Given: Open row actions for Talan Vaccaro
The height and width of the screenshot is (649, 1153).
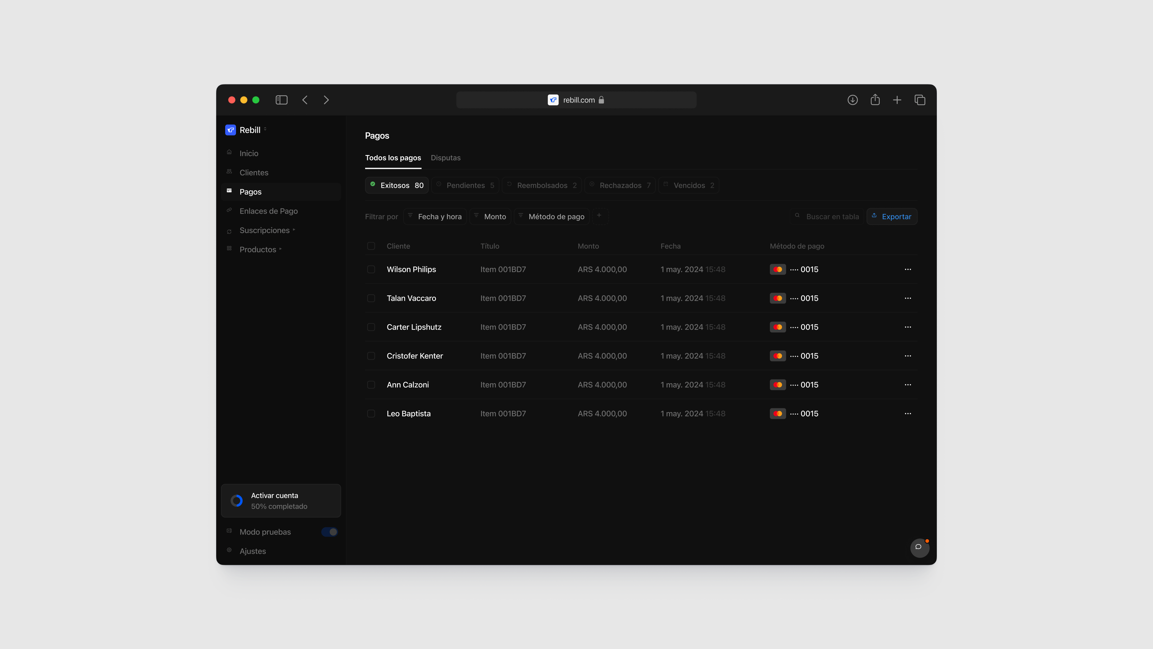Looking at the screenshot, I should (908, 298).
